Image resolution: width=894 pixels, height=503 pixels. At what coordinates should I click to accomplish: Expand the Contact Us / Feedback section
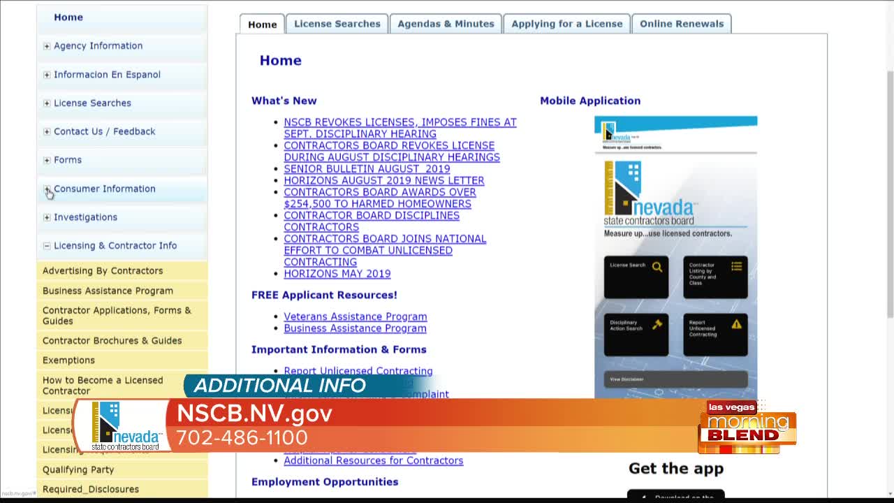point(47,132)
